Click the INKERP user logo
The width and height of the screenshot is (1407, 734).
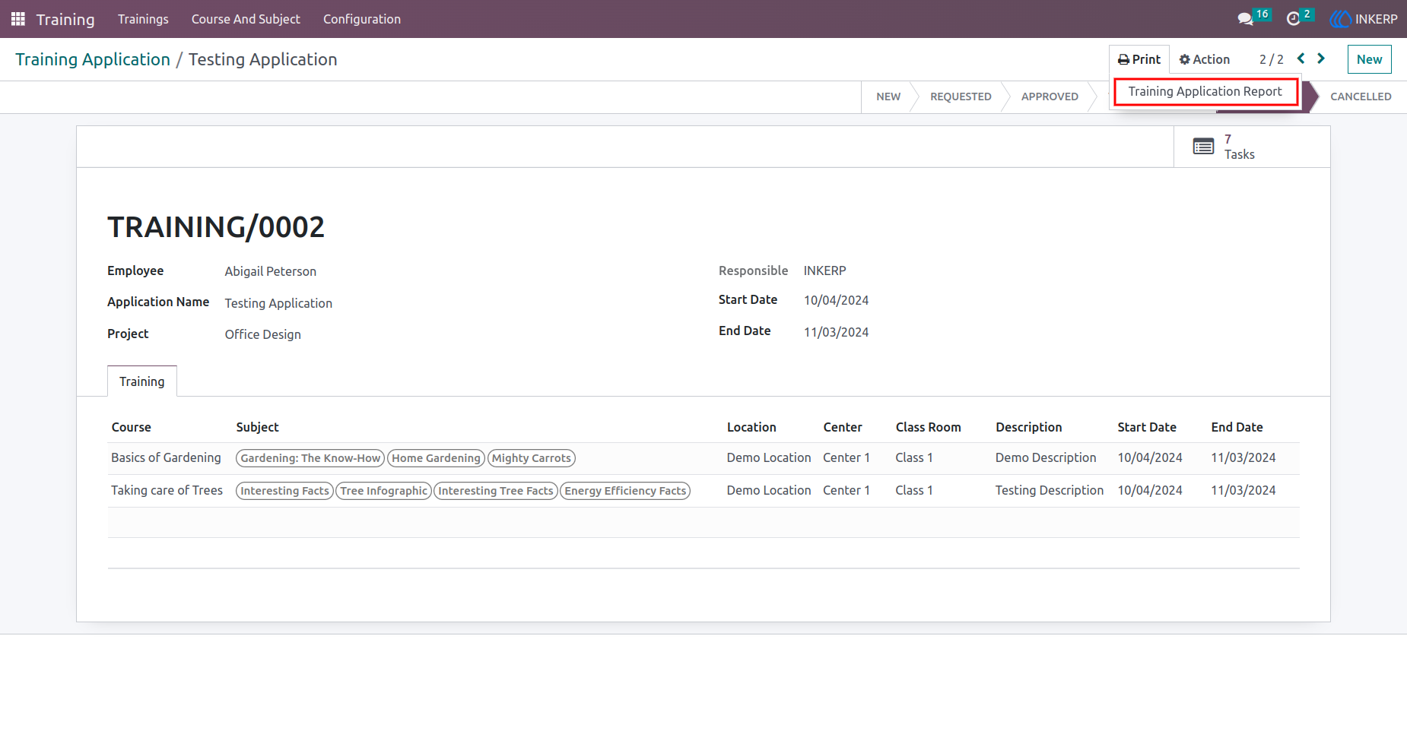1340,19
